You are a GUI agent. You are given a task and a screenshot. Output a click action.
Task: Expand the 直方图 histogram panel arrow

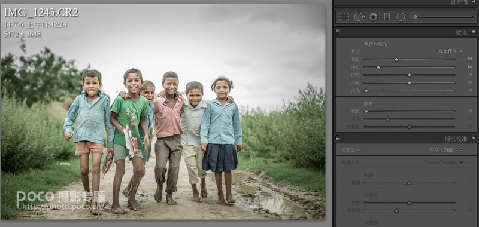pos(474,2)
